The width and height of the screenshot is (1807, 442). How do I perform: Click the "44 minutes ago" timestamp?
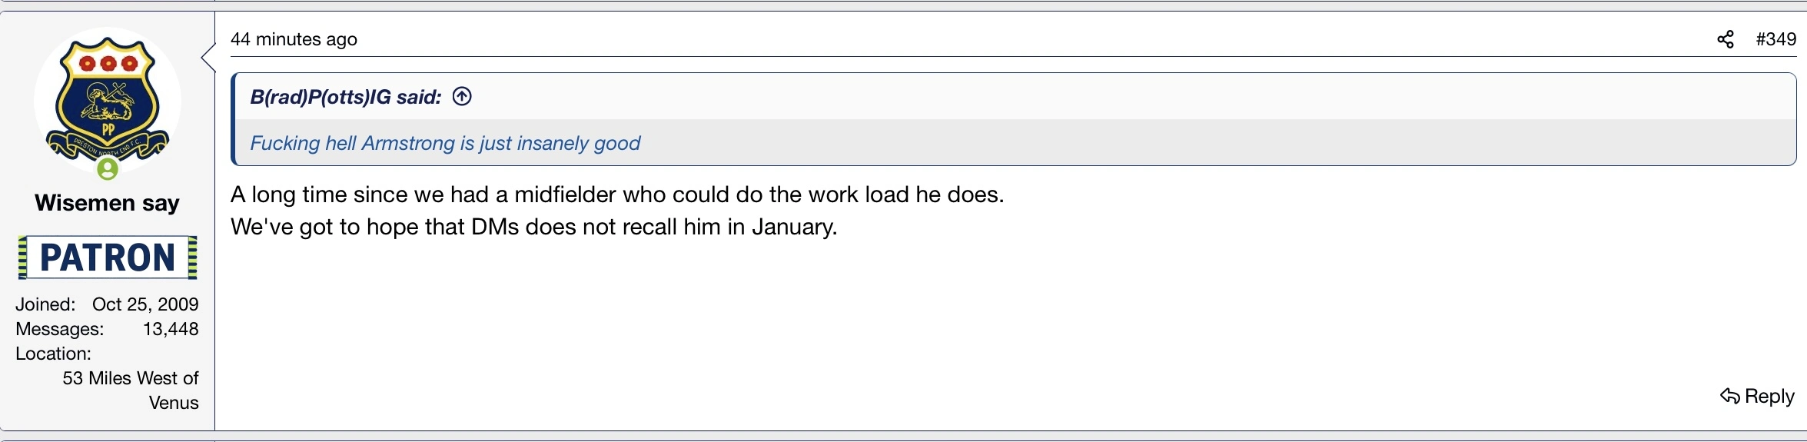point(294,39)
